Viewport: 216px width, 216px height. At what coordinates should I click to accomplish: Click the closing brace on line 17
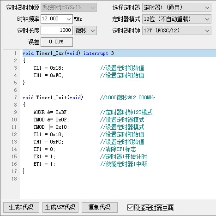tap(24, 171)
